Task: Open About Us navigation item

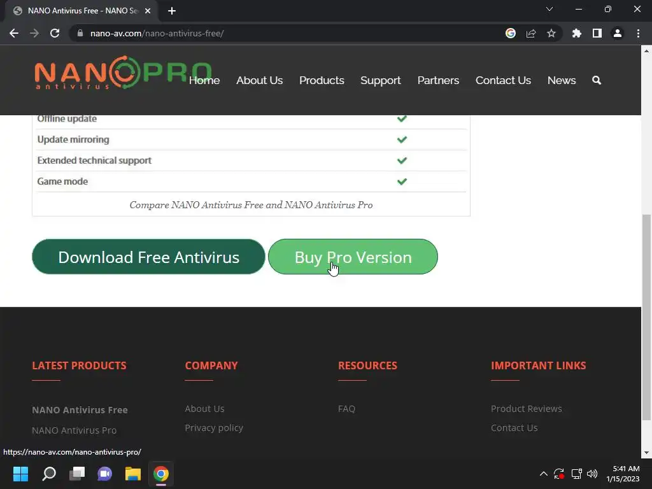Action: pyautogui.click(x=260, y=80)
